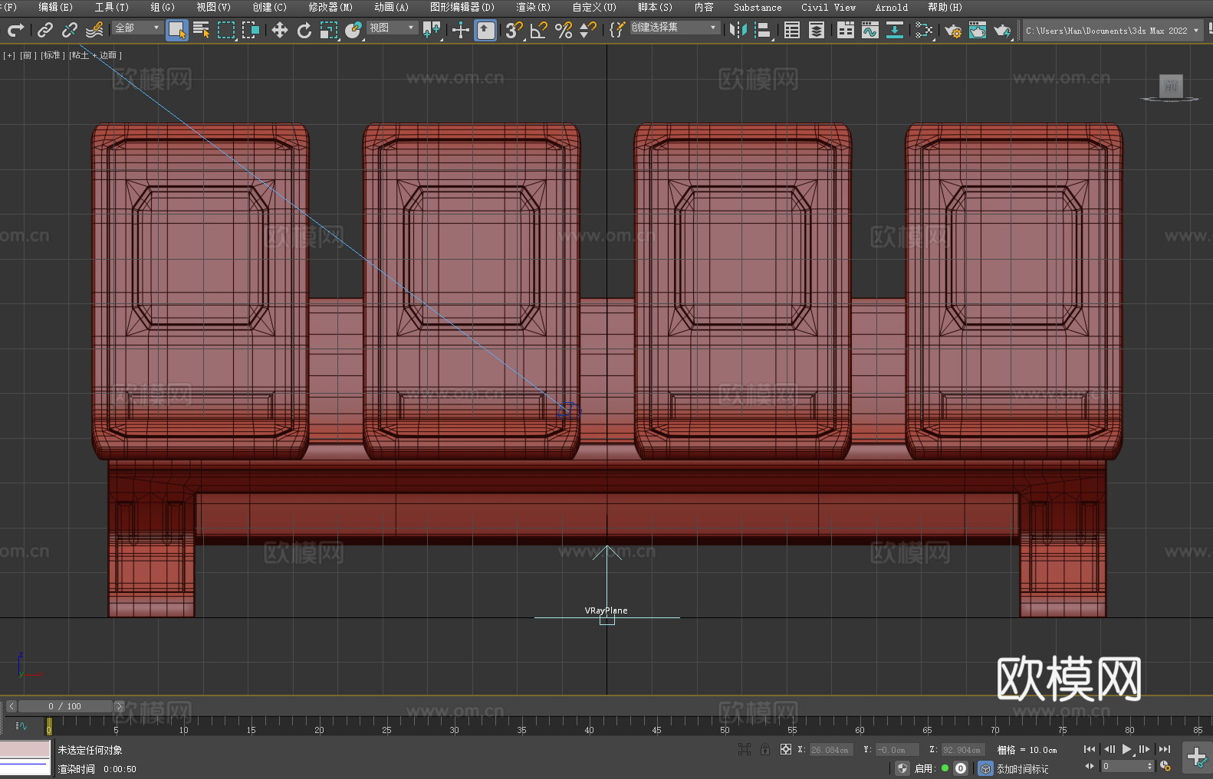Screen dimensions: 1213x779
Task: Open the Civil View menu
Action: click(x=828, y=7)
